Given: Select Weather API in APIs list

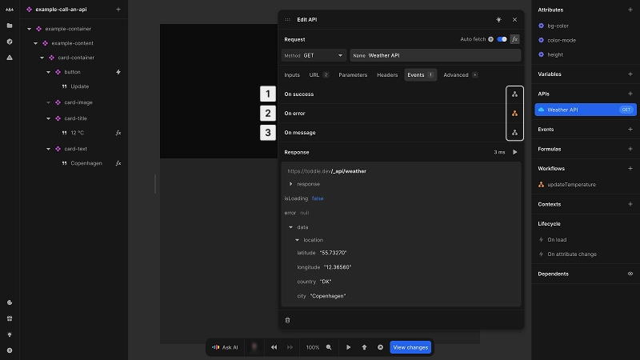Looking at the screenshot, I should click(586, 110).
